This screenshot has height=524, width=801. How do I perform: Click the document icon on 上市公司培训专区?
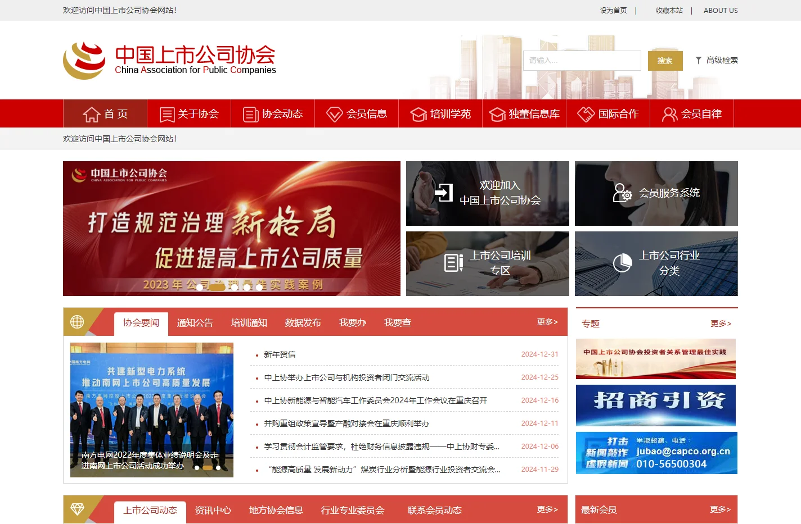[x=453, y=262]
